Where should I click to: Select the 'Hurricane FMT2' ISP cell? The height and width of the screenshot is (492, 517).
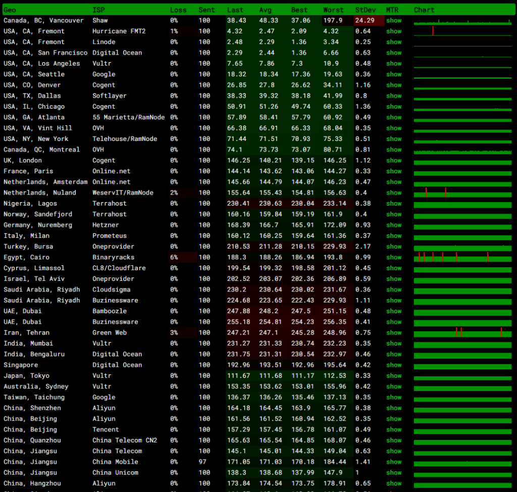click(x=119, y=31)
